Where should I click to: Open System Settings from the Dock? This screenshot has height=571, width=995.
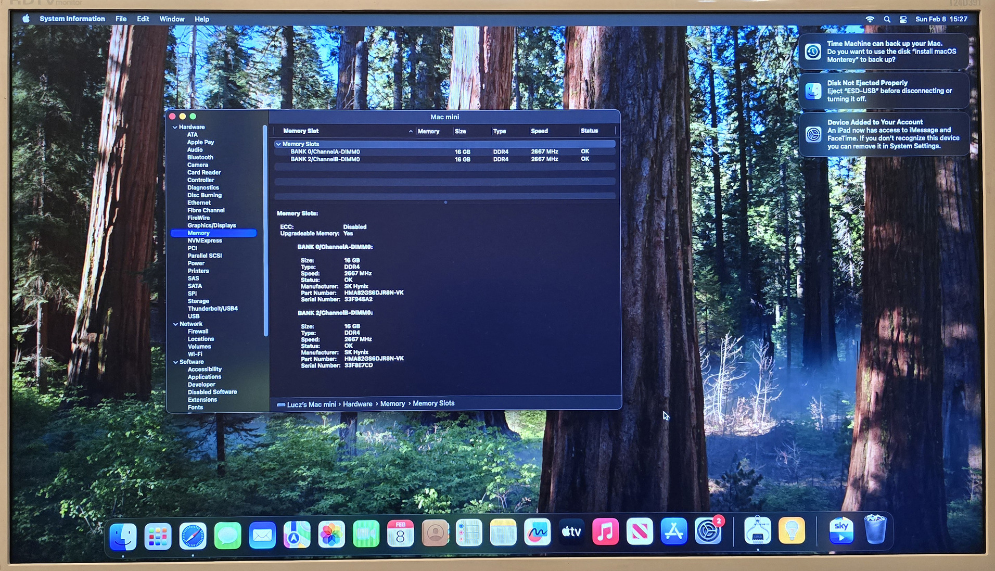click(708, 531)
